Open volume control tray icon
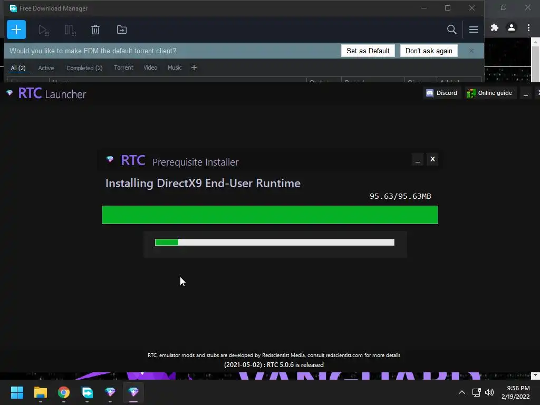The width and height of the screenshot is (540, 405). click(x=489, y=392)
